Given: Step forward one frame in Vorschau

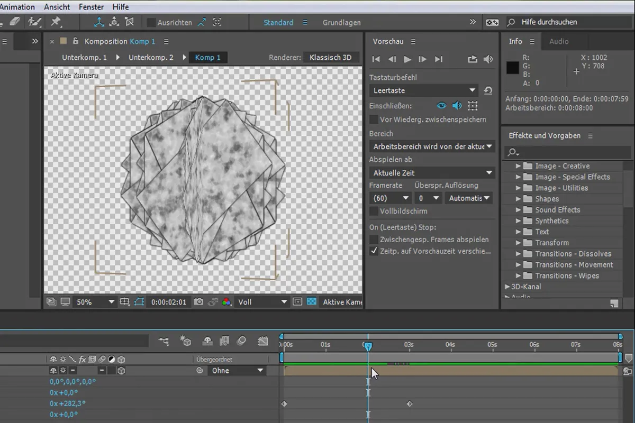Looking at the screenshot, I should coord(422,60).
